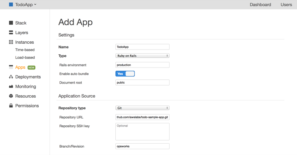
Task: Open Resources in the sidebar
Action: [x=25, y=96]
